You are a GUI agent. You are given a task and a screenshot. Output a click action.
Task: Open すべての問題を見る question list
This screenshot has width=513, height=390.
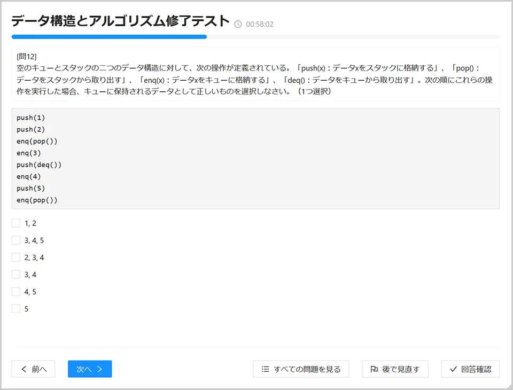click(301, 369)
